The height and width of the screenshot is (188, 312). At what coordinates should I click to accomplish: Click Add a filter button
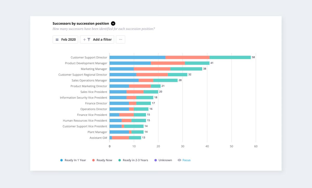coord(97,39)
